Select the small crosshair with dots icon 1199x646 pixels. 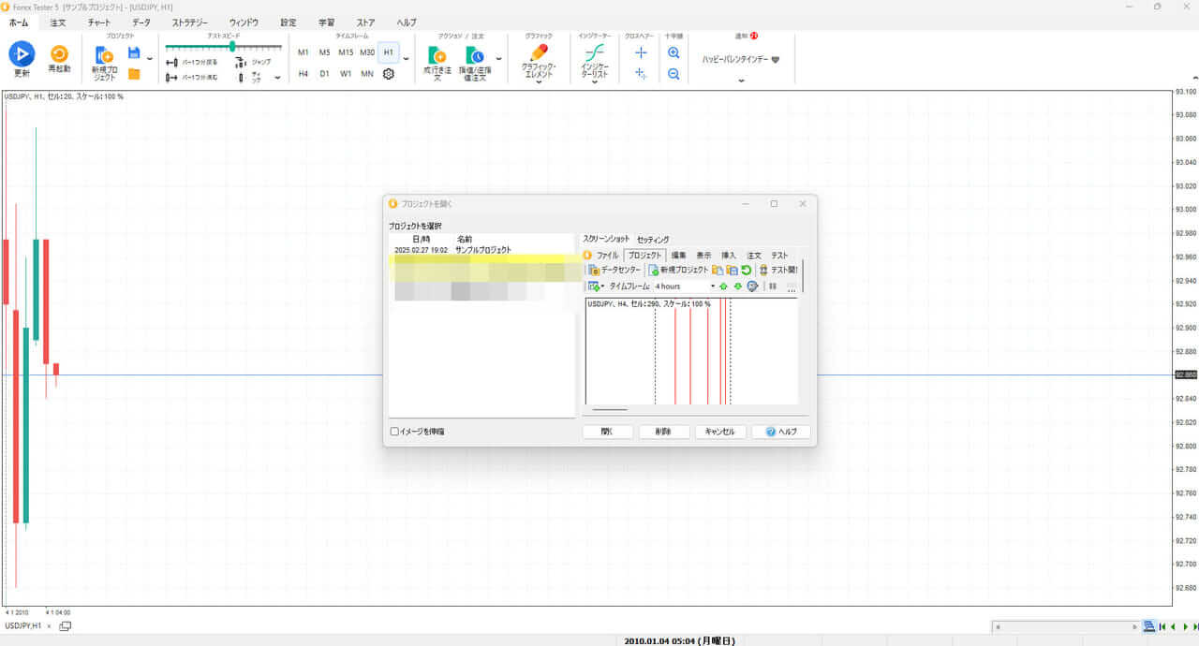click(641, 73)
